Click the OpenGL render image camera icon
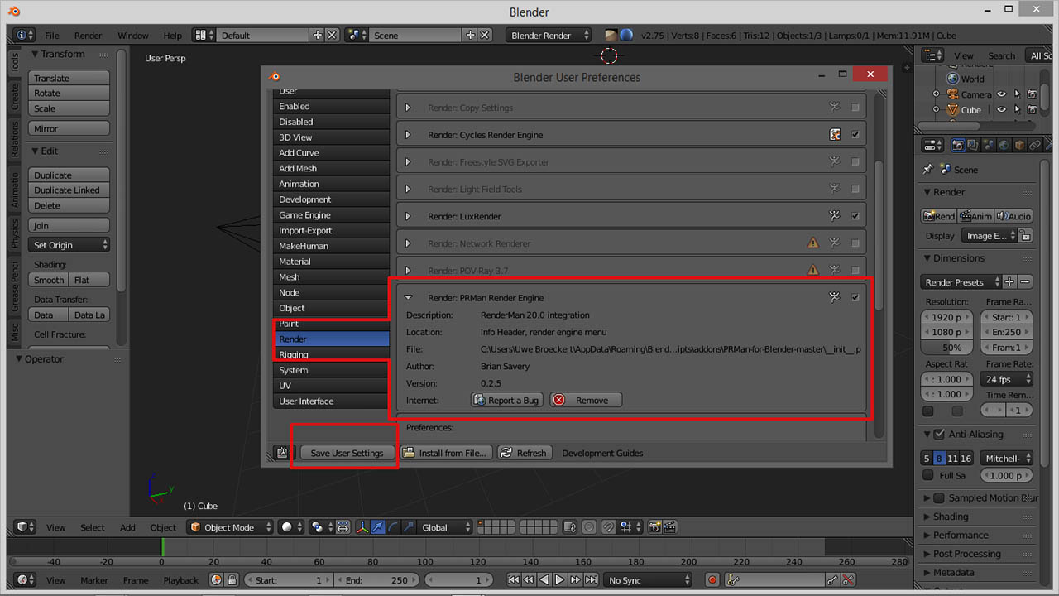The image size is (1059, 596). click(x=655, y=527)
